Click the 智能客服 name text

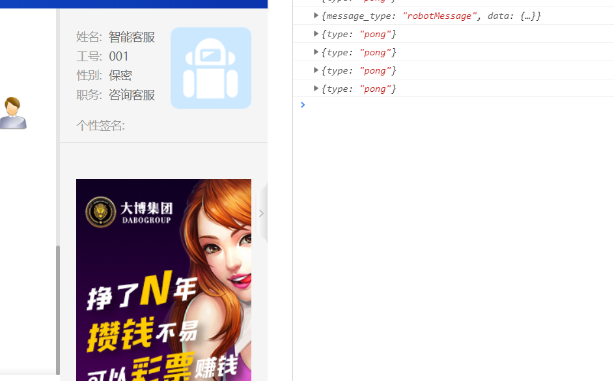[x=132, y=37]
